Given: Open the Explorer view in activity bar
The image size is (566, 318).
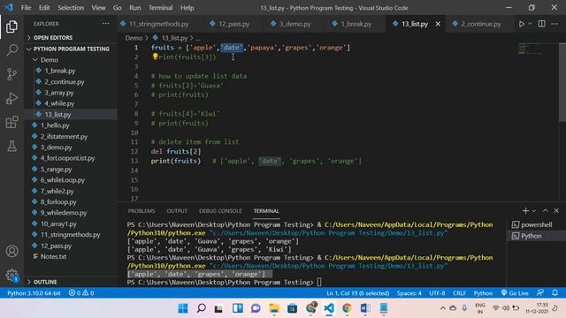Looking at the screenshot, I should 11,26.
